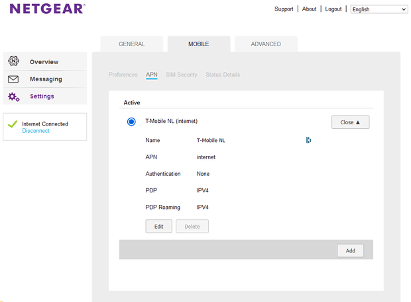Switch to the ADVANCED tab
Image resolution: width=411 pixels, height=302 pixels.
(x=266, y=44)
